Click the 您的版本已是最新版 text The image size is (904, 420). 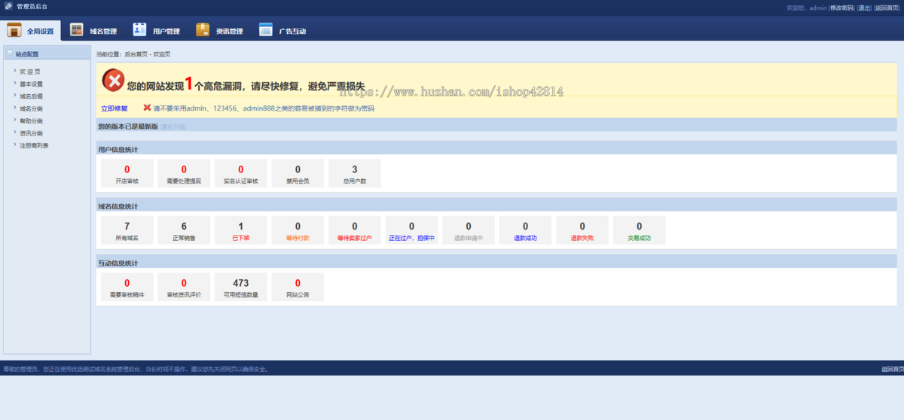pyautogui.click(x=128, y=126)
